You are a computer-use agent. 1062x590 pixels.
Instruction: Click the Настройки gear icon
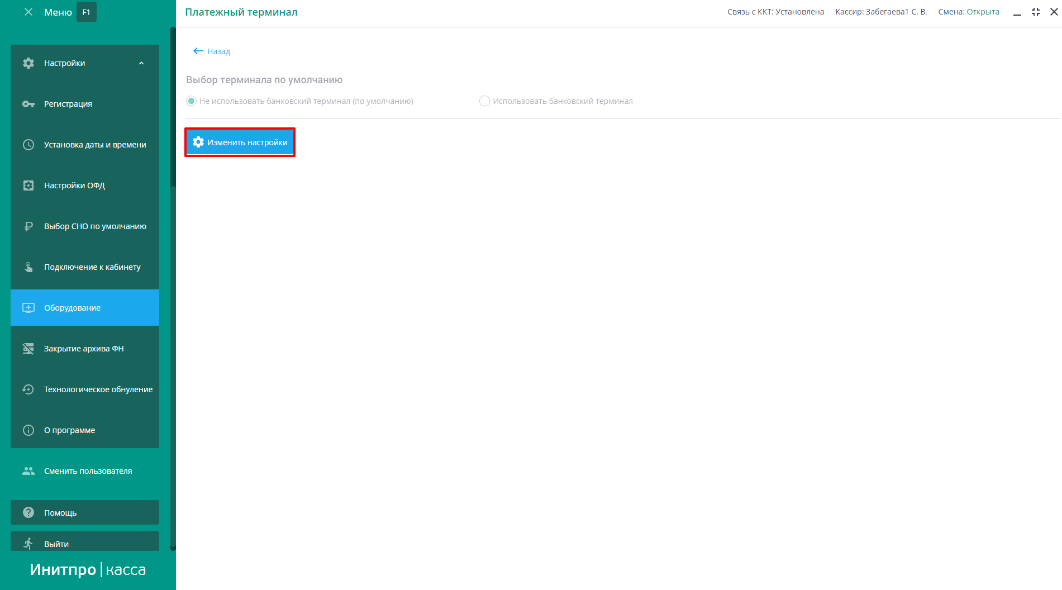coord(28,63)
